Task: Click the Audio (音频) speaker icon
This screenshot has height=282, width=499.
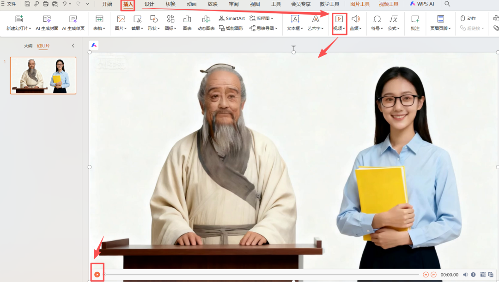Action: [355, 19]
